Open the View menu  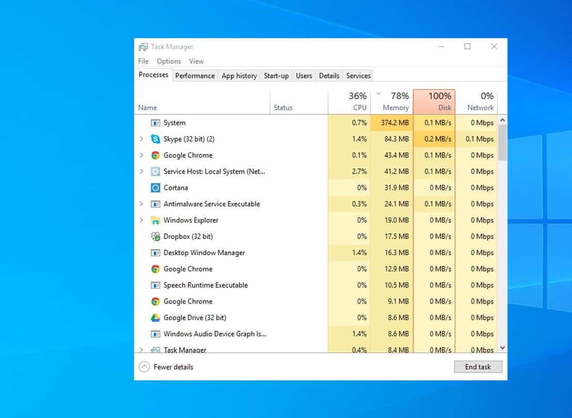pyautogui.click(x=197, y=61)
